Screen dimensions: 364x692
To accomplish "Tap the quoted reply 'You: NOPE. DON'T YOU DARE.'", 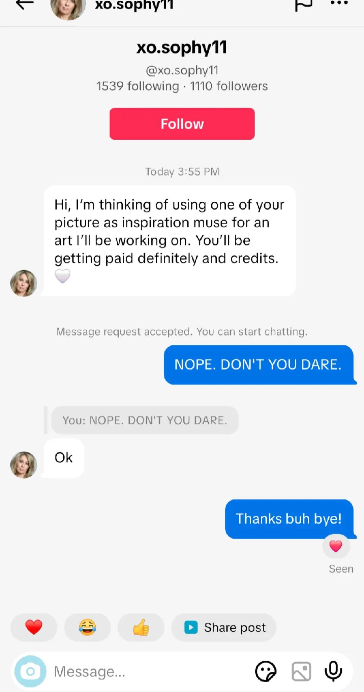I will coord(145,420).
